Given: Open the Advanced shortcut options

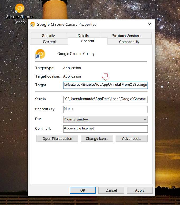Looking at the screenshot, I should pyautogui.click(x=132, y=138).
